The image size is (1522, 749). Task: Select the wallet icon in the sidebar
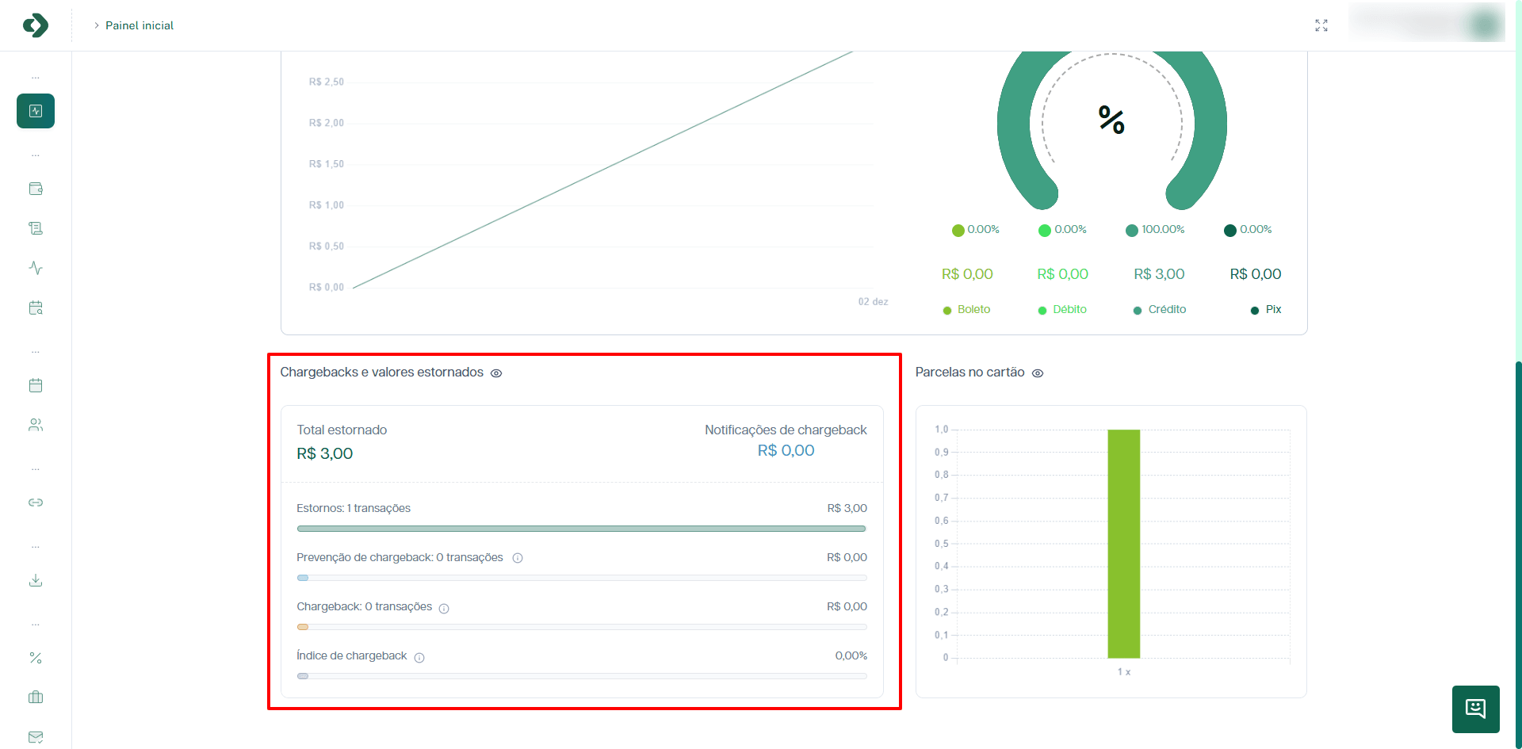(35, 189)
